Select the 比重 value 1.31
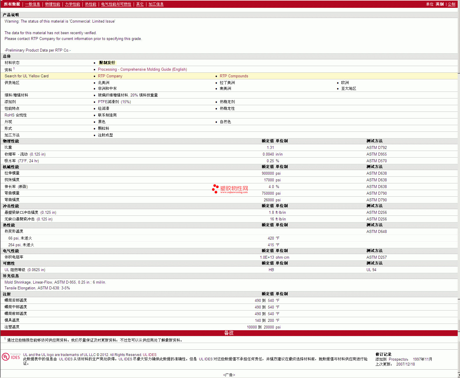This screenshot has height=378, width=460. tap(270, 147)
